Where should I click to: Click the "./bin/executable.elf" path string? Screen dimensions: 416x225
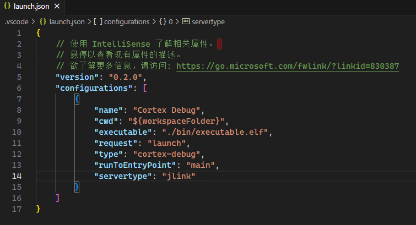[x=215, y=132]
